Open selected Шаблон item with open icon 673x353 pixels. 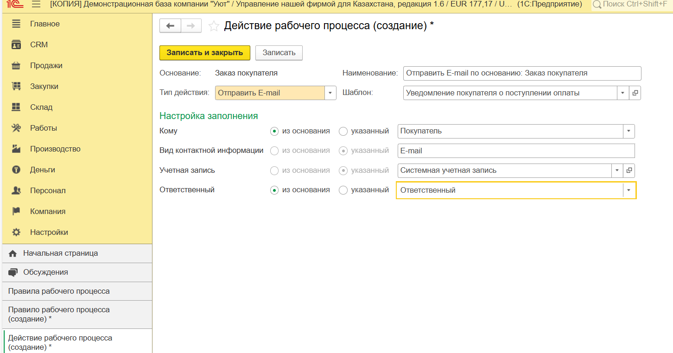point(635,93)
